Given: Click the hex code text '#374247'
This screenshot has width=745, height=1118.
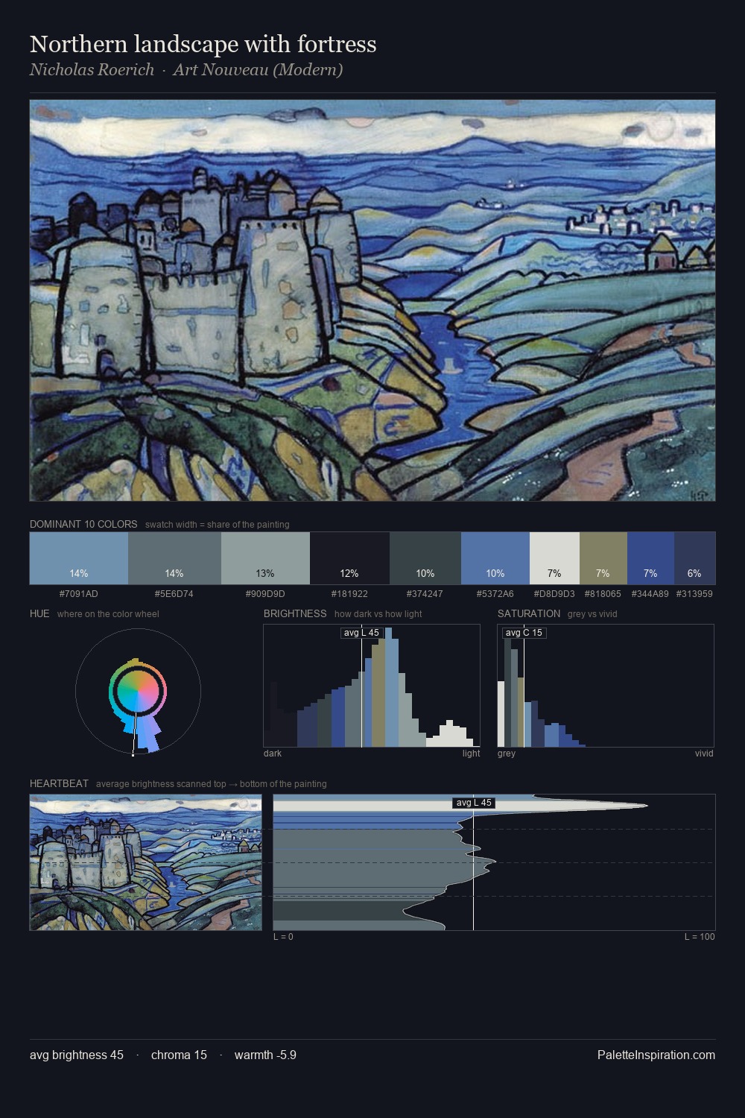Looking at the screenshot, I should pos(425,594).
